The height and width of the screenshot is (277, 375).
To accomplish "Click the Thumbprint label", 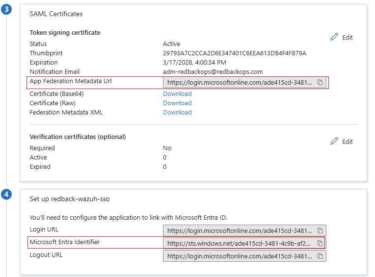I will 46,53.
